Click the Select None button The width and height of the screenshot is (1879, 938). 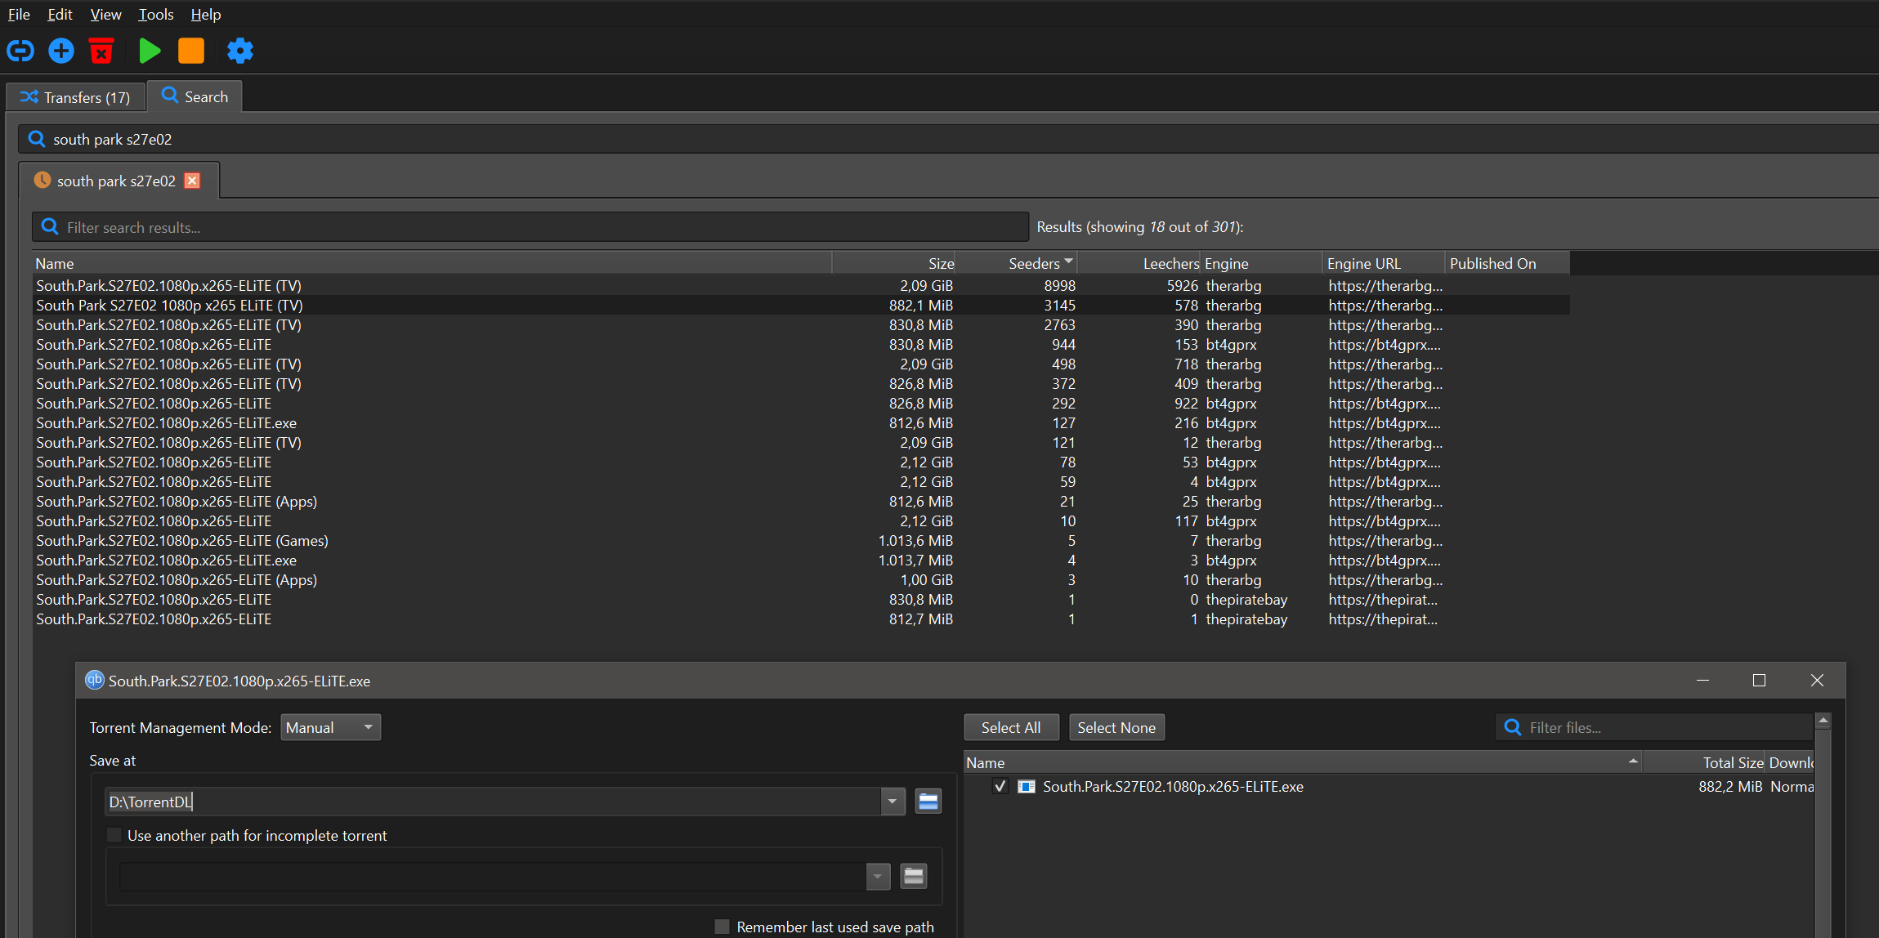pos(1116,727)
